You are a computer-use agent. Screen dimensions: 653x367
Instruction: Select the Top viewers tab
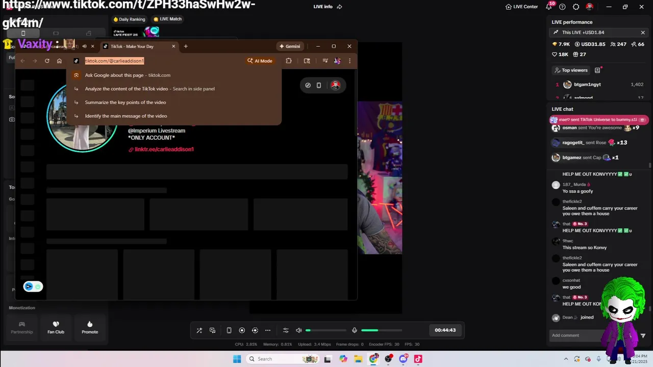571,70
